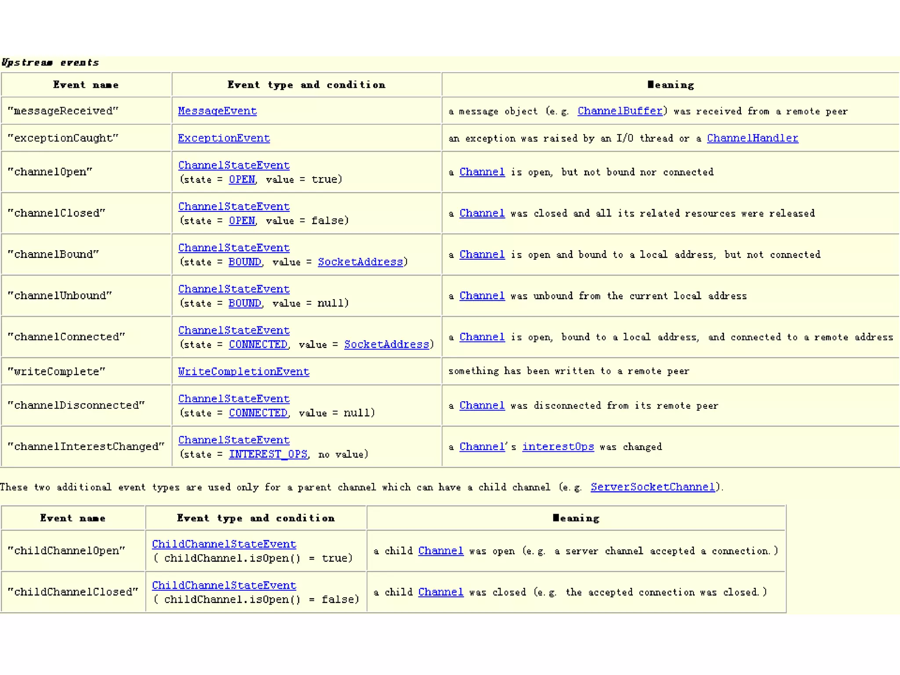Click the ChannelBuffer hyperlink
Image resolution: width=900 pixels, height=675 pixels.
pyautogui.click(x=620, y=111)
